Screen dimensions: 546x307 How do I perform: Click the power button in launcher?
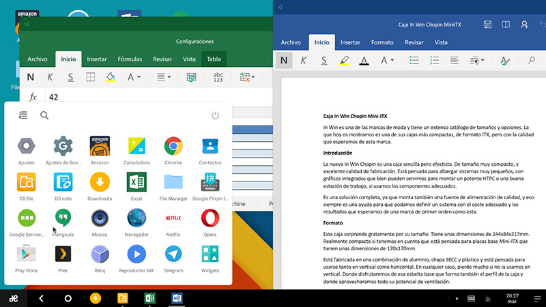pyautogui.click(x=215, y=115)
